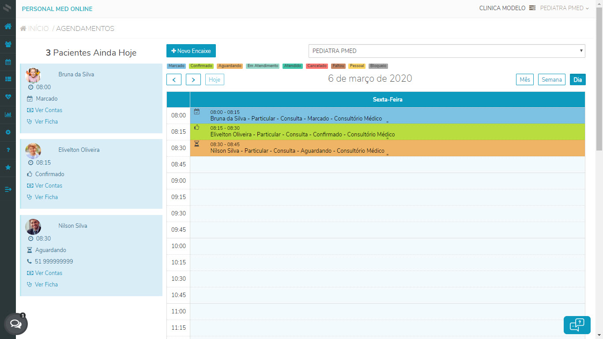Expand the sidebar with the arrow icon

click(8, 189)
